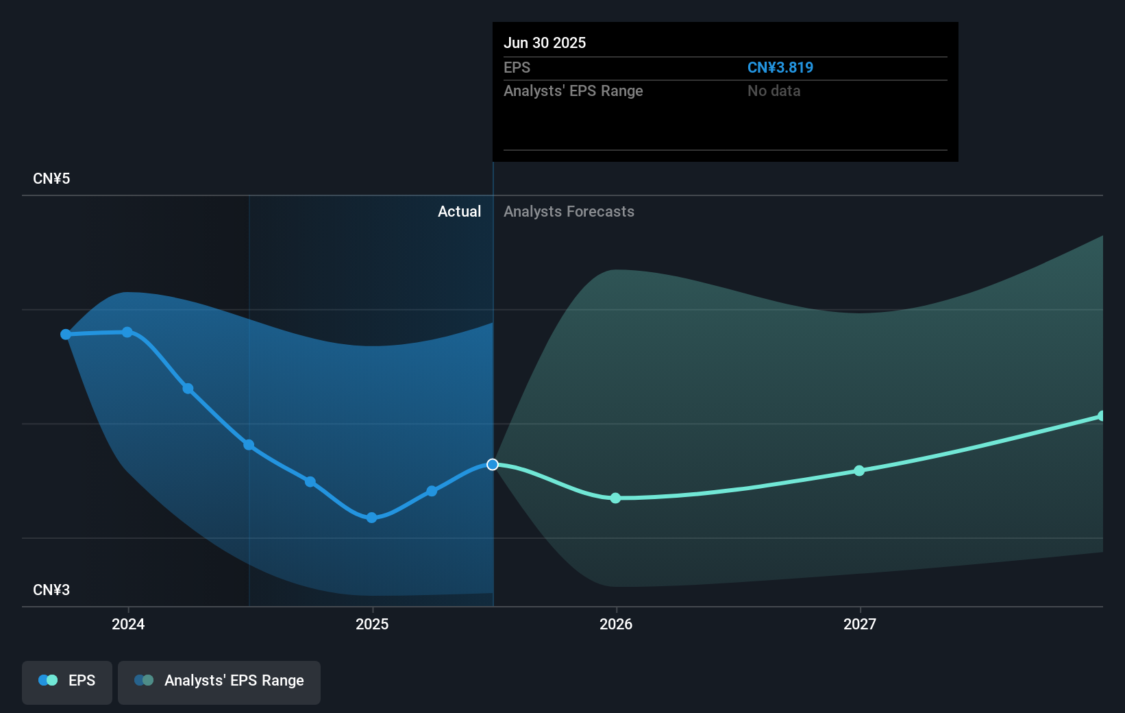Select the highlighted Jun 30 2025 EPS data point
This screenshot has height=713, width=1125.
[493, 465]
